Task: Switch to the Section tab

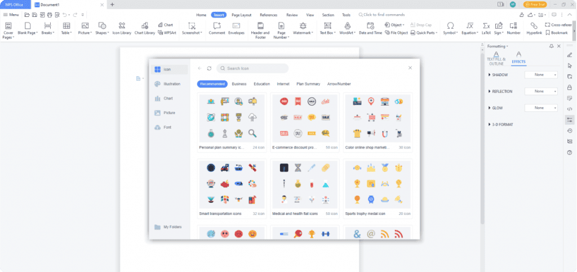Action: 328,15
